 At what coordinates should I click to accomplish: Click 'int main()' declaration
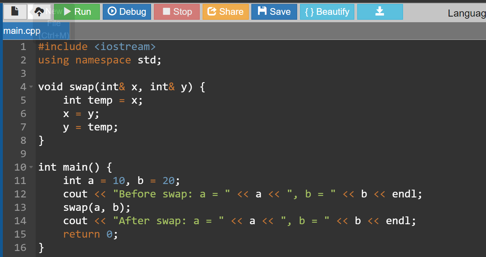tap(69, 167)
